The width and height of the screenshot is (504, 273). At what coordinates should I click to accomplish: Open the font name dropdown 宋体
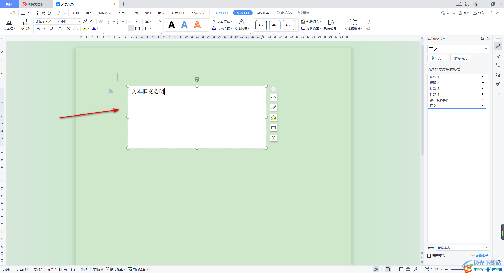(x=58, y=22)
